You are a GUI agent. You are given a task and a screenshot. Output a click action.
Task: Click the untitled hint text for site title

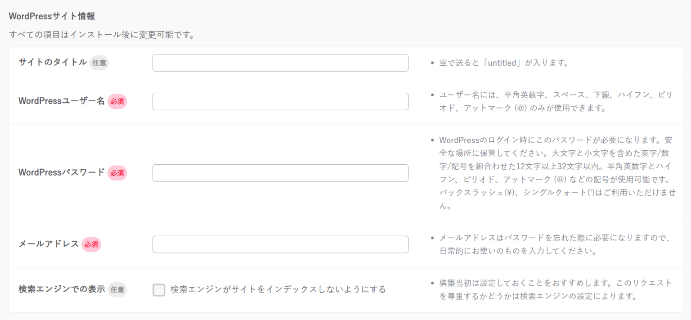coord(504,63)
